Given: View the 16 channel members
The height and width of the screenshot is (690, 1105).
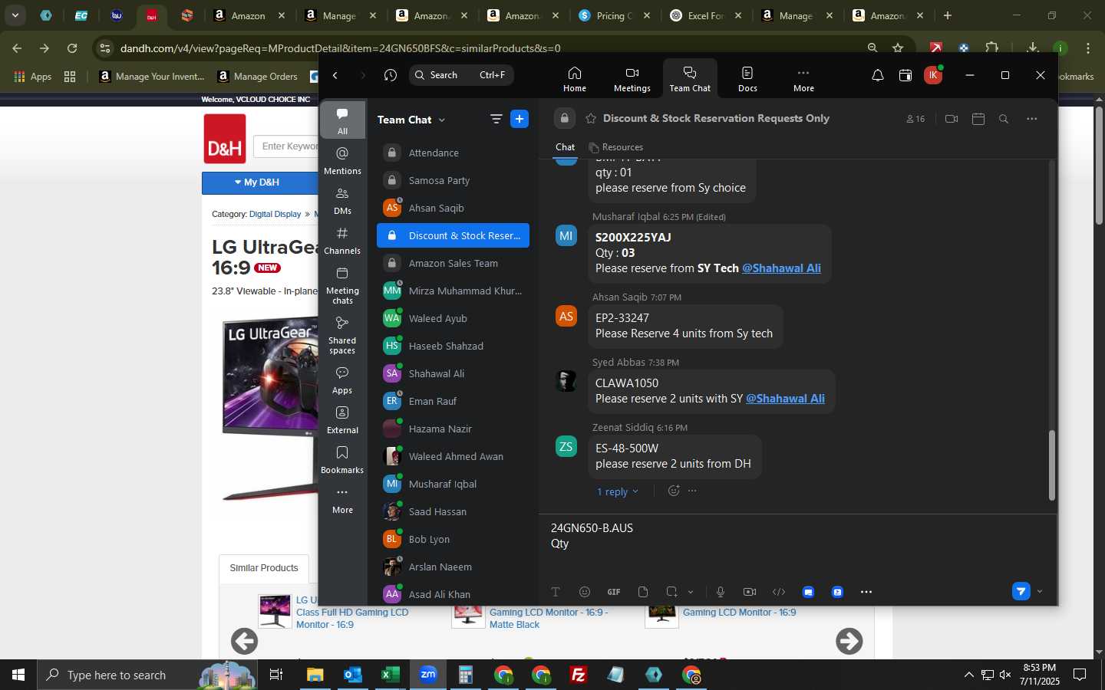Looking at the screenshot, I should (915, 119).
